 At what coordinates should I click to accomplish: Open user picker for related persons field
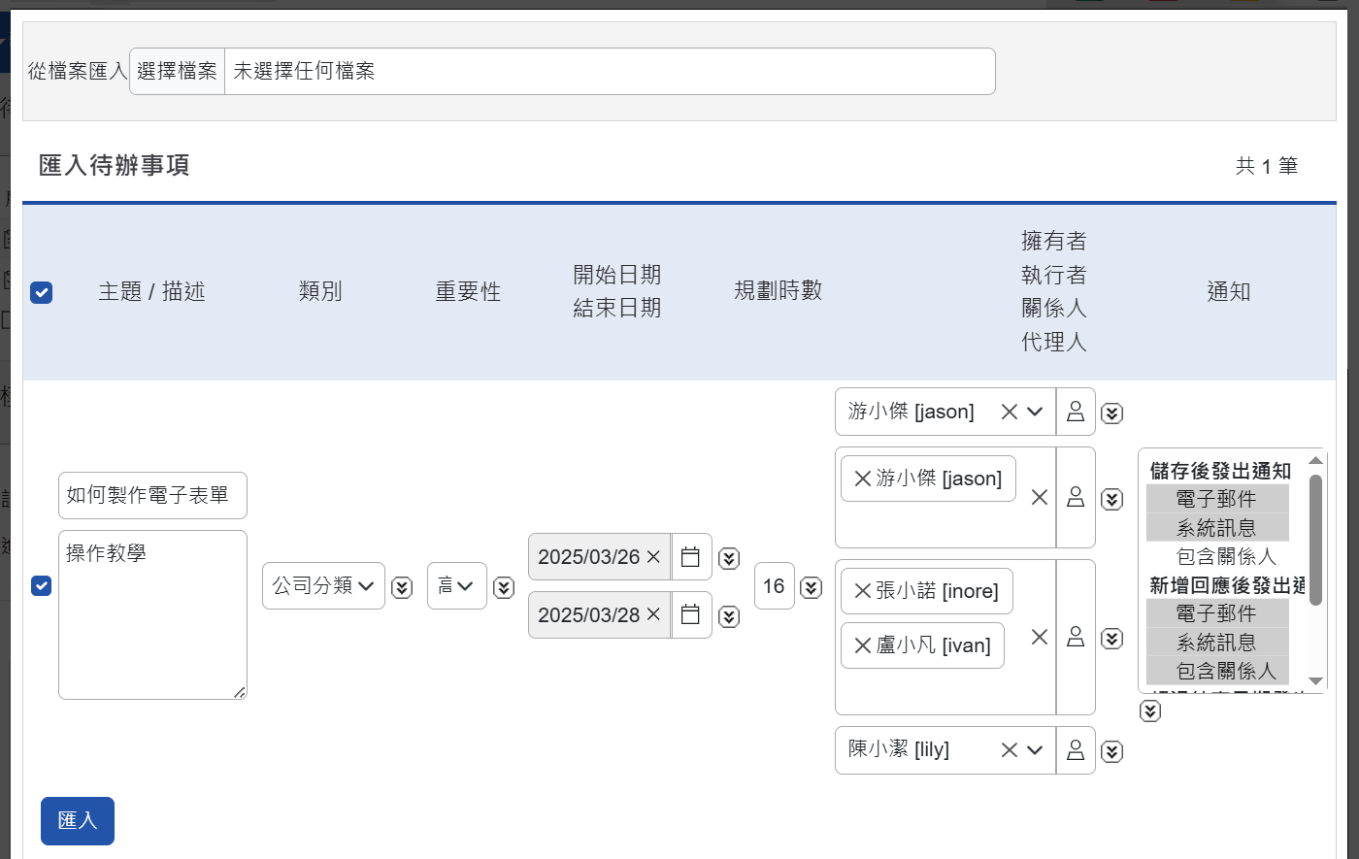(1076, 637)
